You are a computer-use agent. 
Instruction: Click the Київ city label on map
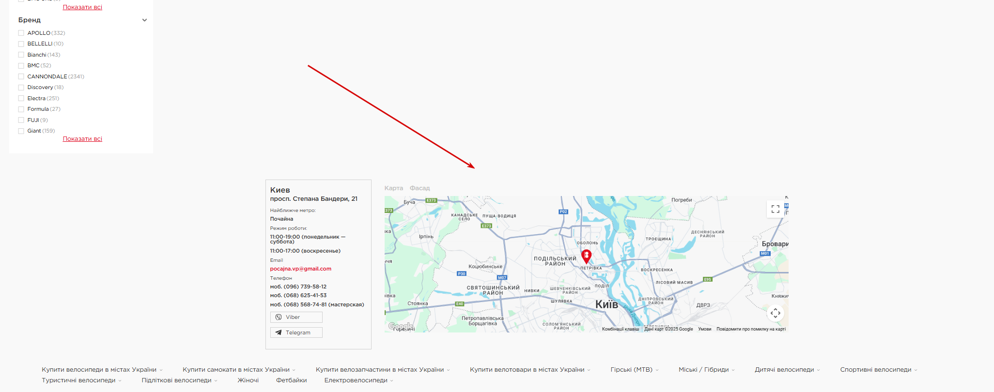(606, 304)
